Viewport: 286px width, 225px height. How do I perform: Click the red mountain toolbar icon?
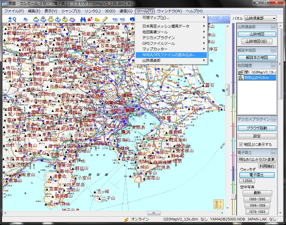pos(90,19)
